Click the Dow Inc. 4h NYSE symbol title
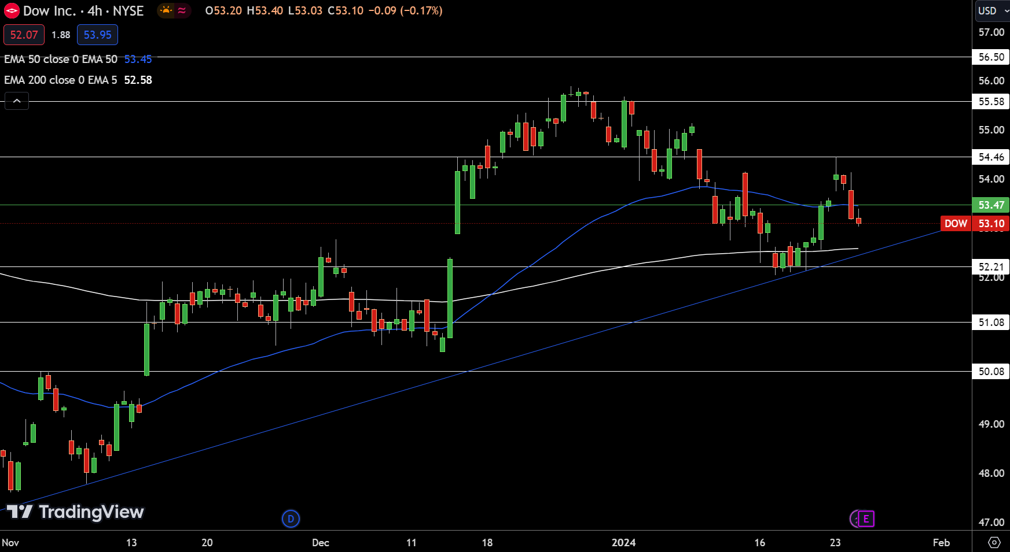The height and width of the screenshot is (552, 1010). [83, 11]
